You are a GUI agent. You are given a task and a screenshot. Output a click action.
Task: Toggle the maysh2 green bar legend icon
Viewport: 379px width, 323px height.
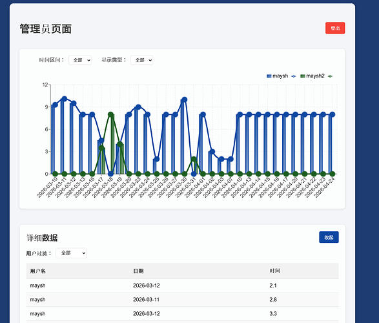[x=303, y=76]
